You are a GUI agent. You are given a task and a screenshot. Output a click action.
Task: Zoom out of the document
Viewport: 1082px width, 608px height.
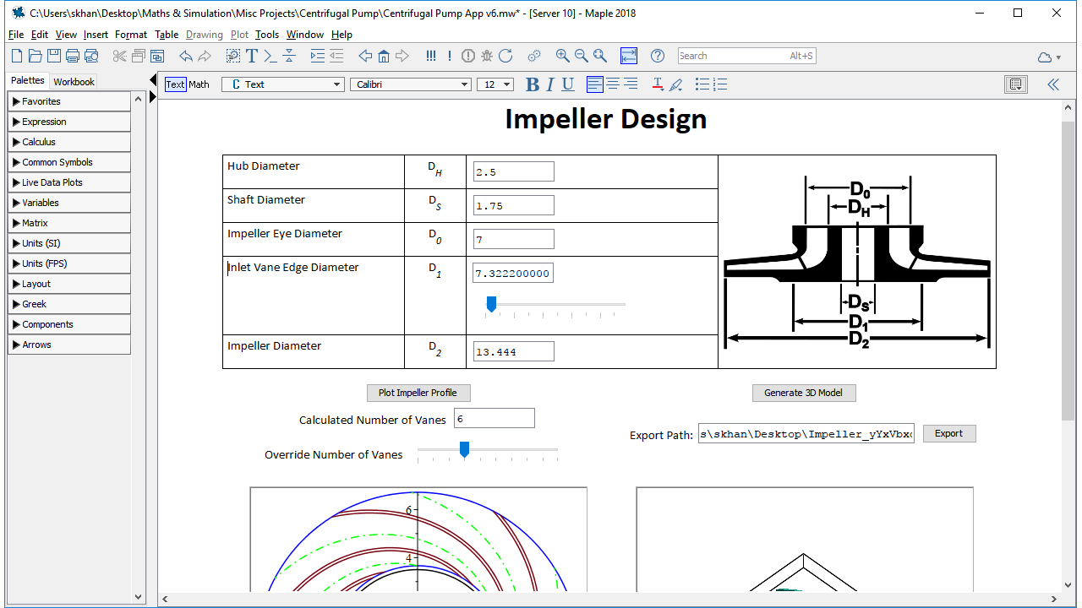click(582, 56)
